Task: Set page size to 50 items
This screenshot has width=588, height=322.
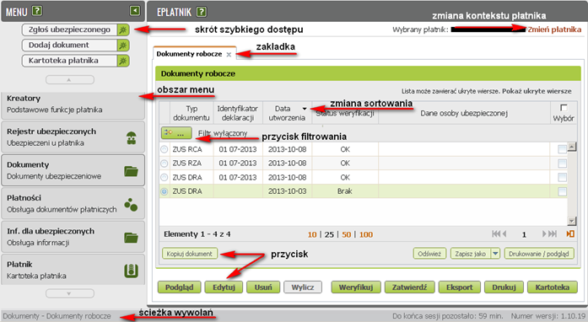Action: (x=347, y=234)
